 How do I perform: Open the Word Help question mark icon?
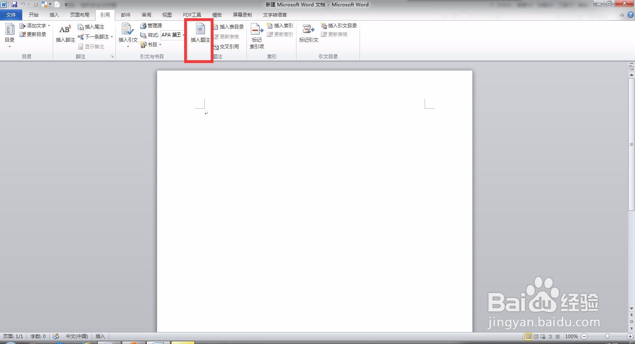[630, 15]
